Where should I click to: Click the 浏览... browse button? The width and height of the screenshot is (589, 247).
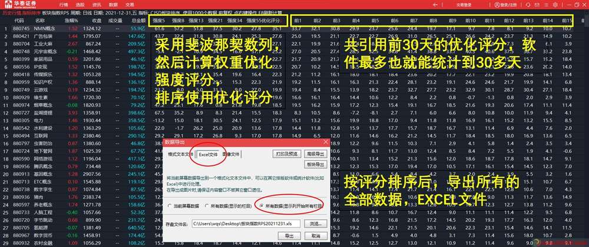[x=316, y=223]
